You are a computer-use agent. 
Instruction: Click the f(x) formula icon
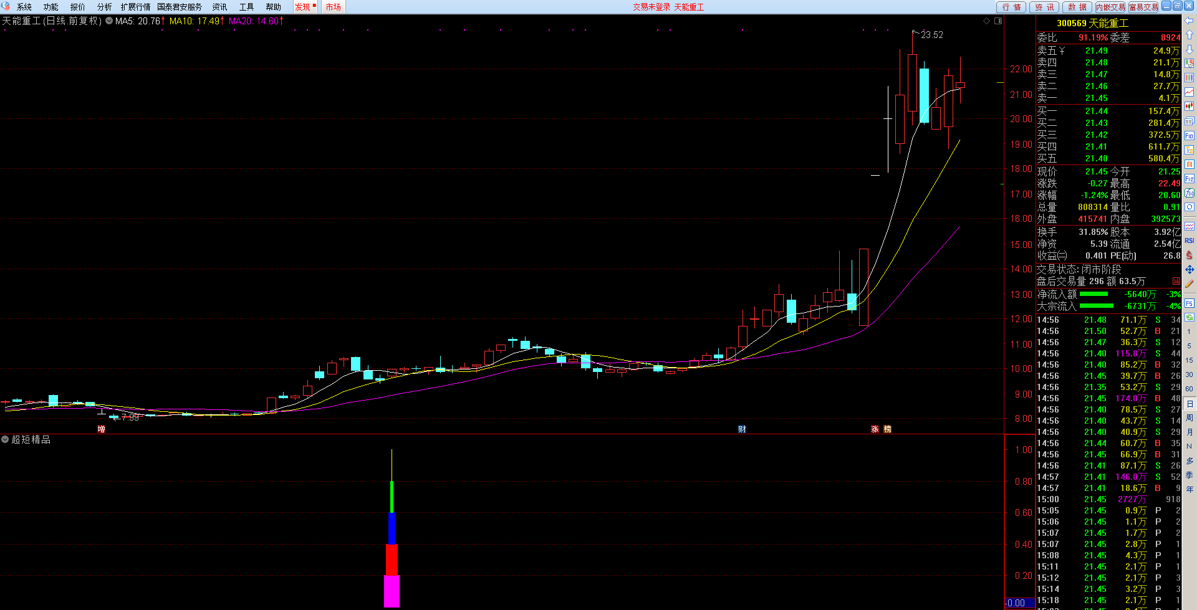tap(1190, 193)
